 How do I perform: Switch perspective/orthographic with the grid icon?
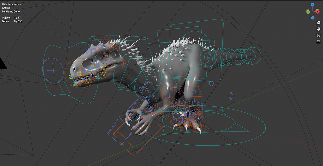click(318, 42)
